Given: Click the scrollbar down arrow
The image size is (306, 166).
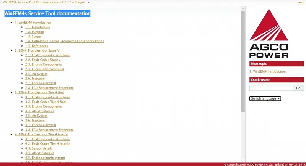Looking at the screenshot, I should (243, 160).
